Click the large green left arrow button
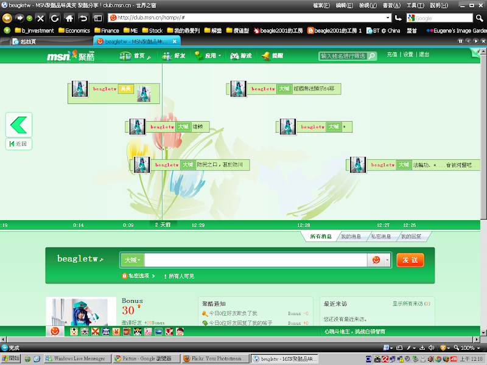 pyautogui.click(x=19, y=125)
